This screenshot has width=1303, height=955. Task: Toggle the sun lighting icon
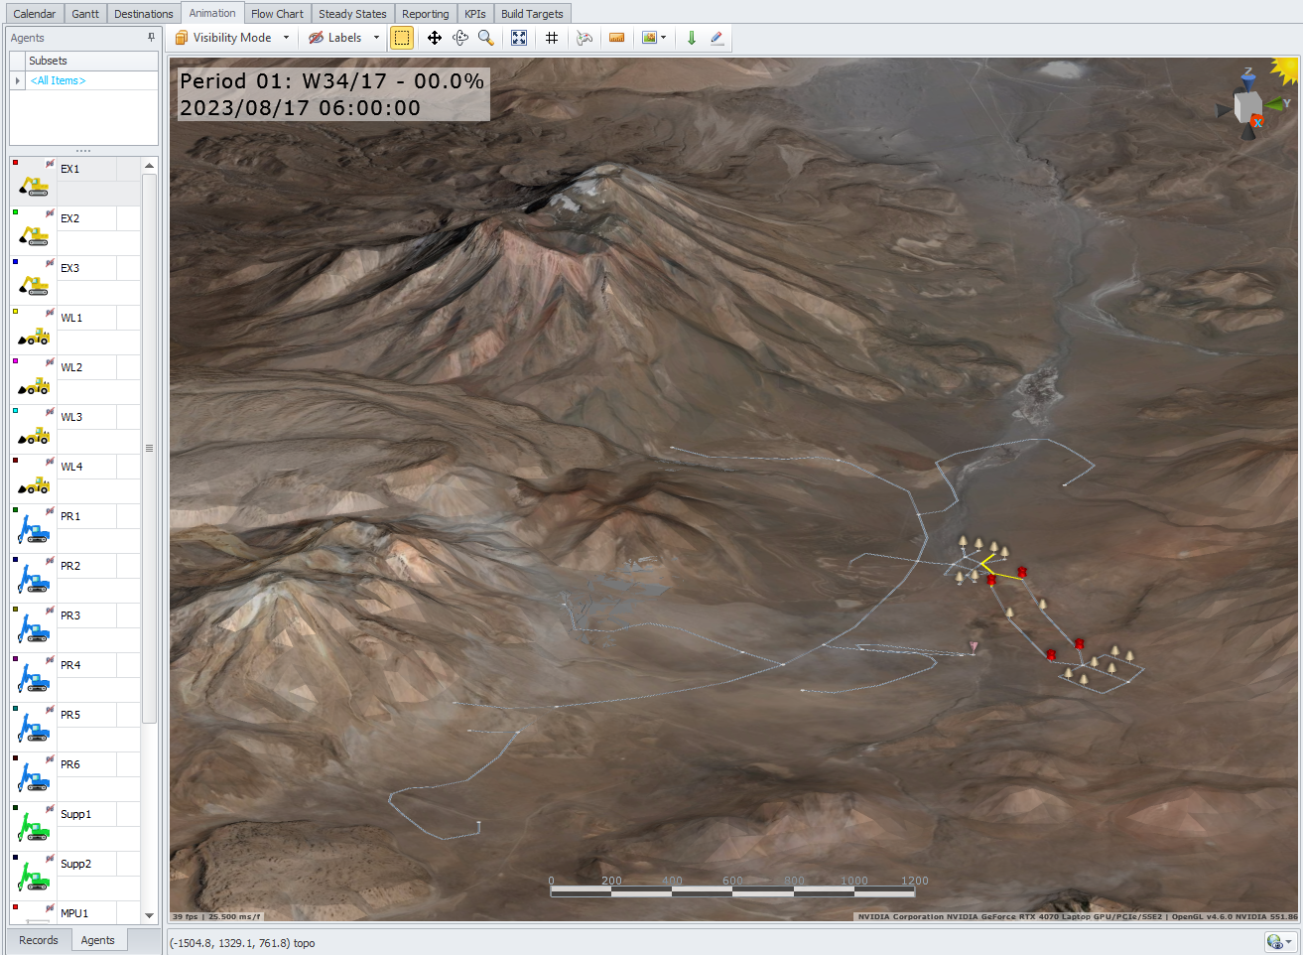(x=1284, y=70)
